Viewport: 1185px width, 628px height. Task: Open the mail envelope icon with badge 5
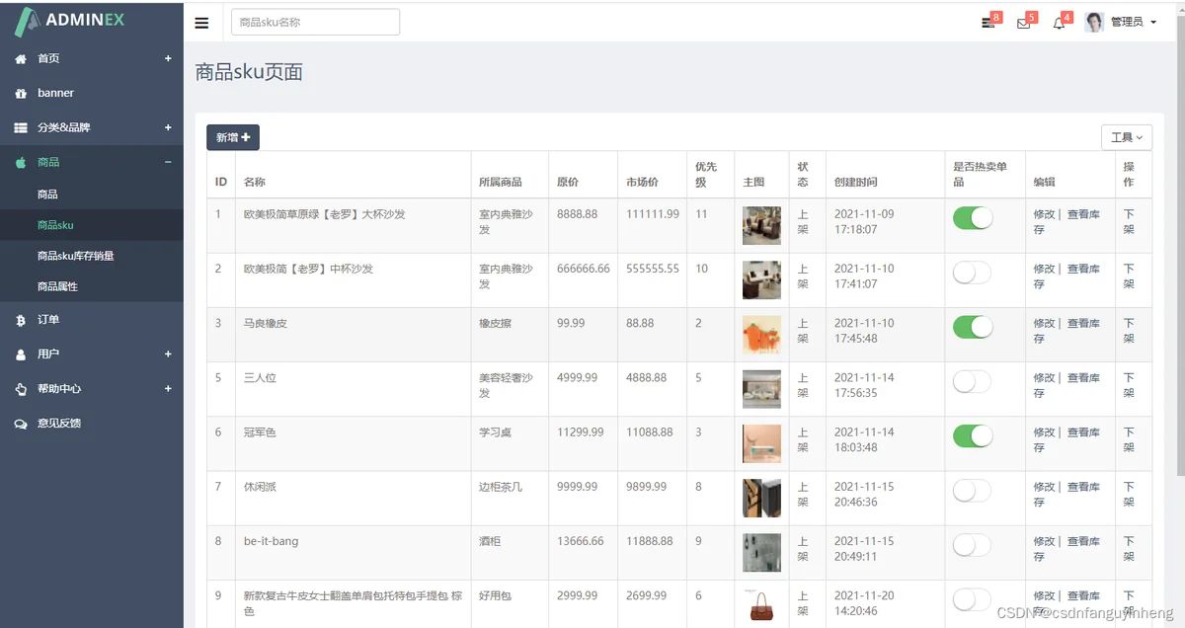click(1023, 23)
